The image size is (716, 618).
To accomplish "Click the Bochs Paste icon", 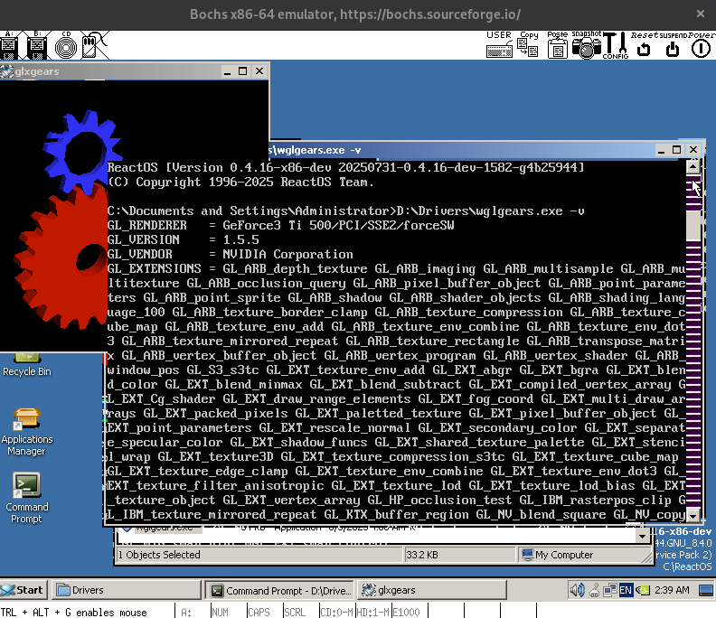I will click(557, 45).
